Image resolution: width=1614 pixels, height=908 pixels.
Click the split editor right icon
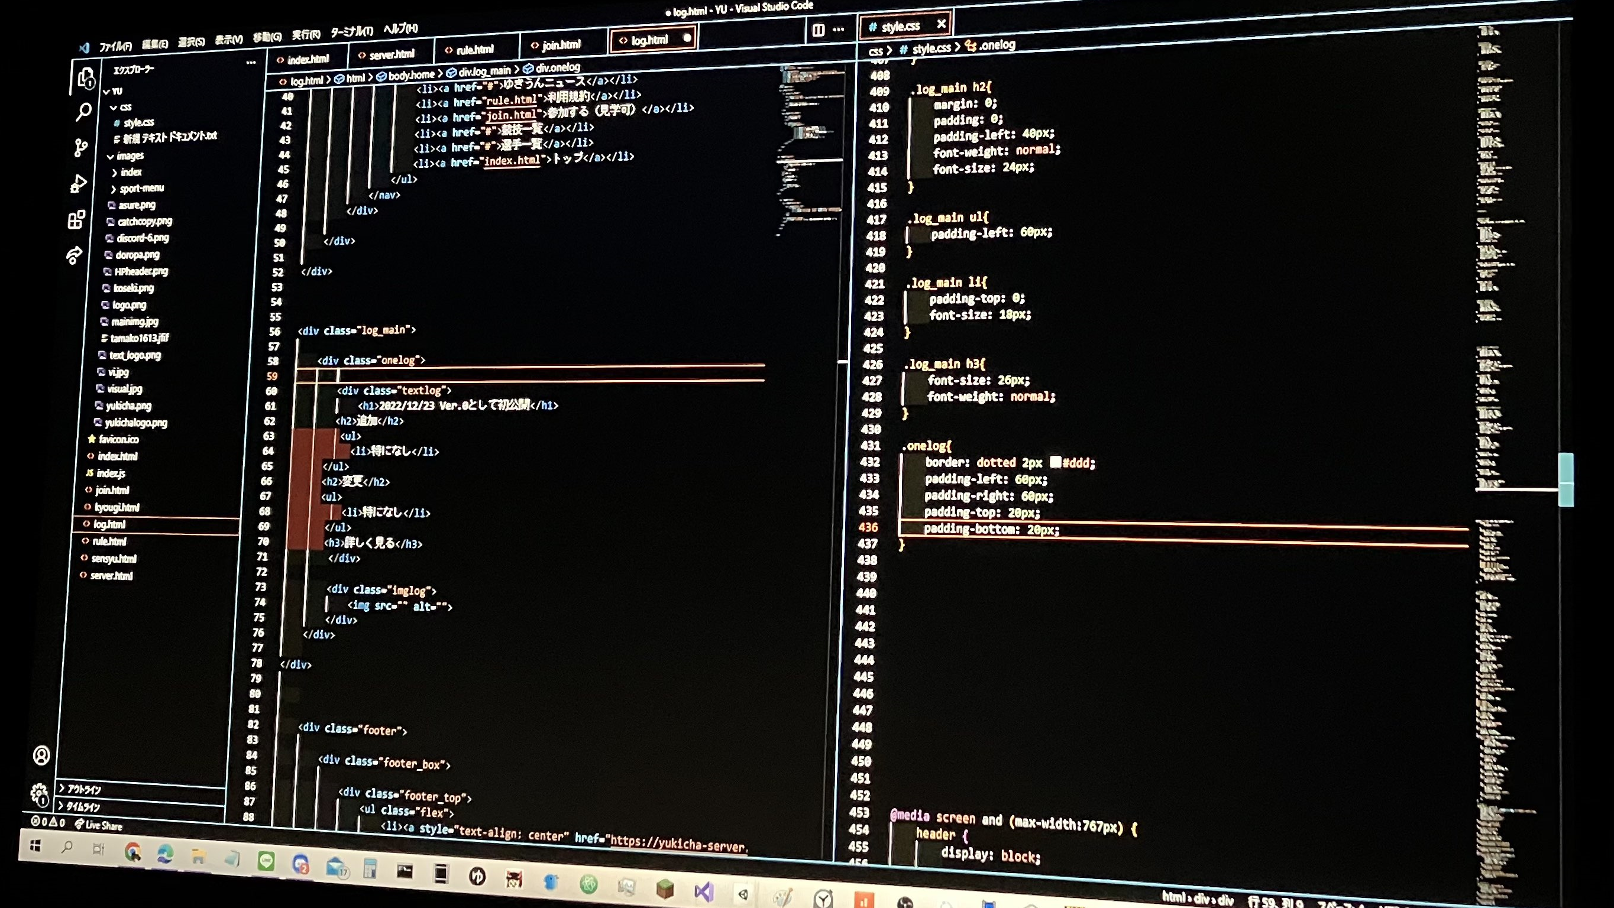point(818,30)
